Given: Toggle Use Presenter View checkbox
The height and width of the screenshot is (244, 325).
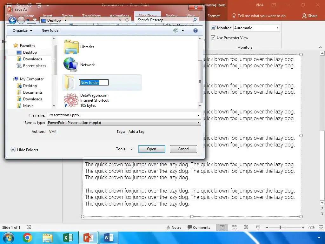Looking at the screenshot, I should [x=213, y=37].
